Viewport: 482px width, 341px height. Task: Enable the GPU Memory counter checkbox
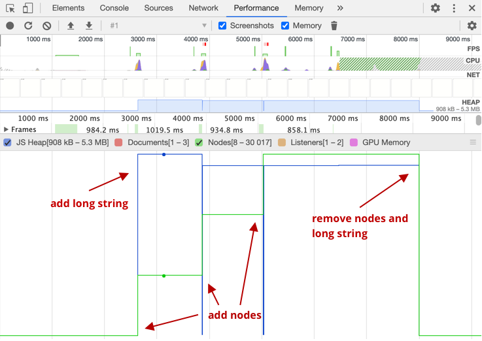[354, 142]
